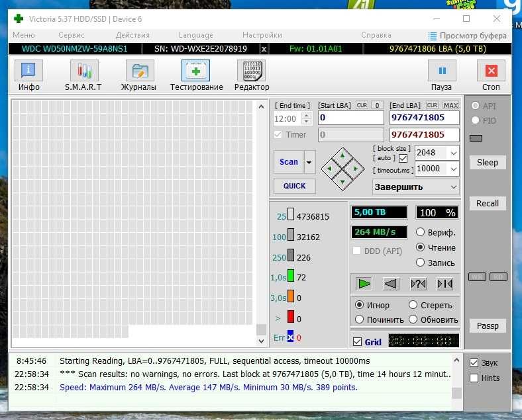Click the End time spinner arrows
Viewport: 522px width, 420px height.
[x=306, y=118]
